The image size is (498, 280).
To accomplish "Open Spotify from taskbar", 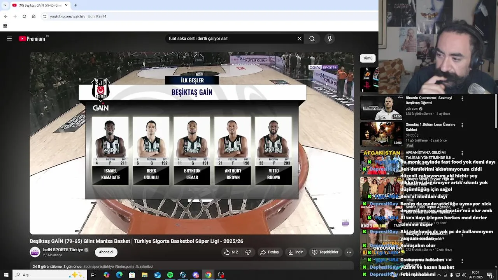I will (170, 275).
